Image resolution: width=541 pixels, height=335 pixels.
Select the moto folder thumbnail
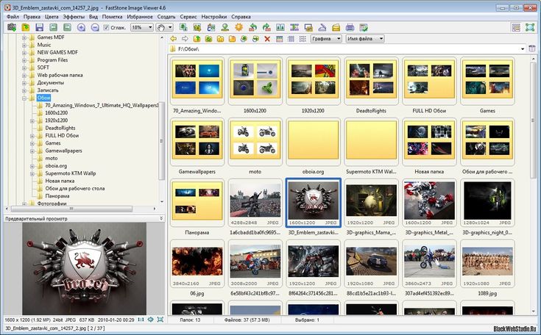pos(255,142)
